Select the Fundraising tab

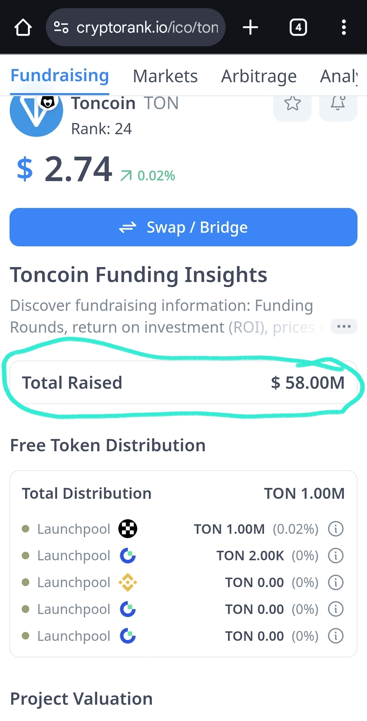tap(60, 75)
